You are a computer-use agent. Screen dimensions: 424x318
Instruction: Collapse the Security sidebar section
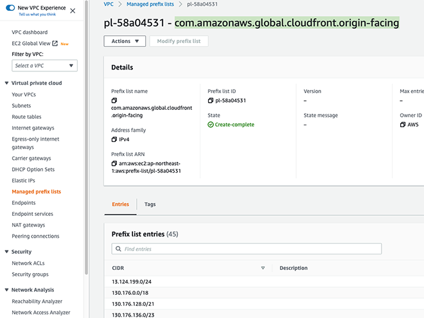[7, 251]
